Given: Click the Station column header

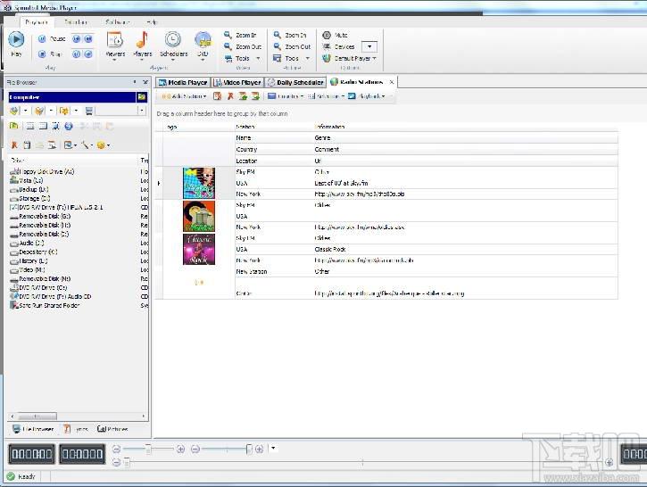Looking at the screenshot, I should (x=245, y=127).
